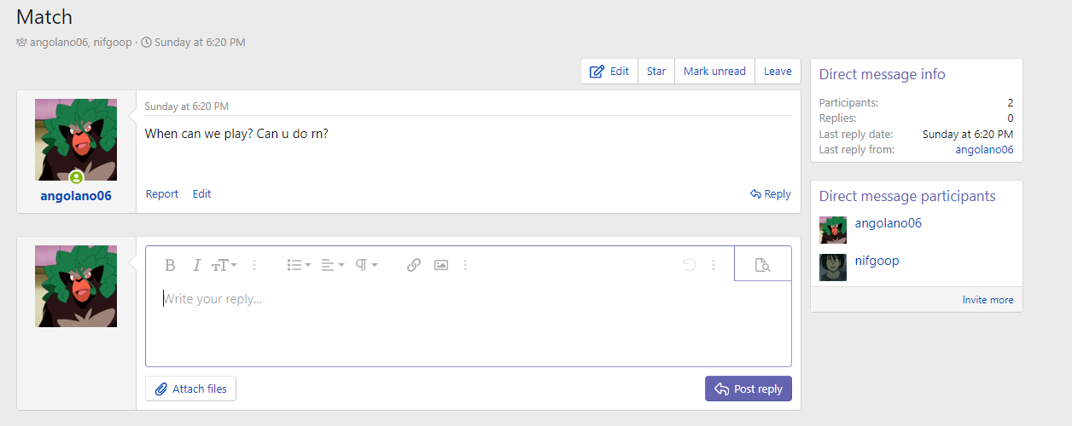This screenshot has width=1072, height=426.
Task: Mark conversation as unread
Action: click(x=714, y=72)
